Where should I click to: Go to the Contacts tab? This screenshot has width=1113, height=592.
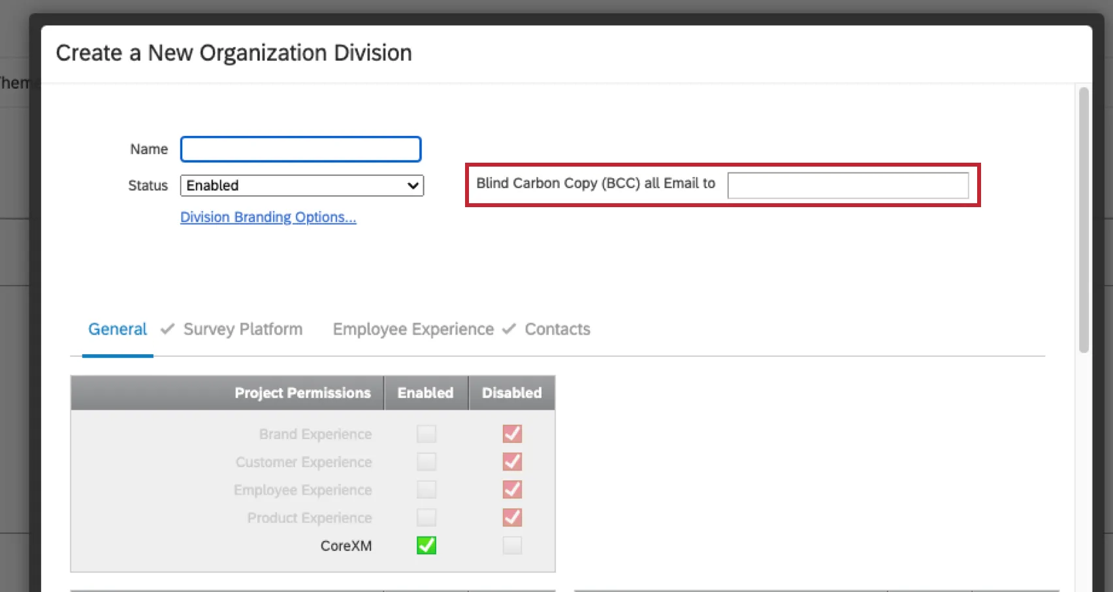point(557,329)
